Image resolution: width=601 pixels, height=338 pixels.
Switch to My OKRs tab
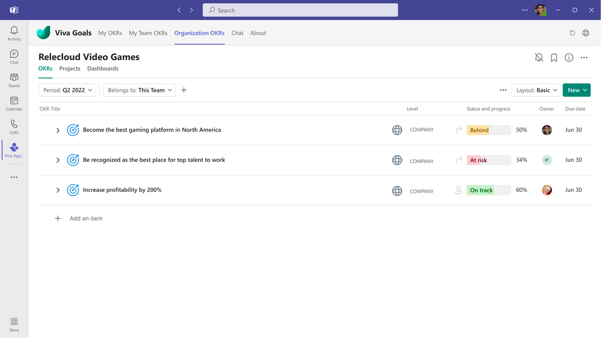110,33
